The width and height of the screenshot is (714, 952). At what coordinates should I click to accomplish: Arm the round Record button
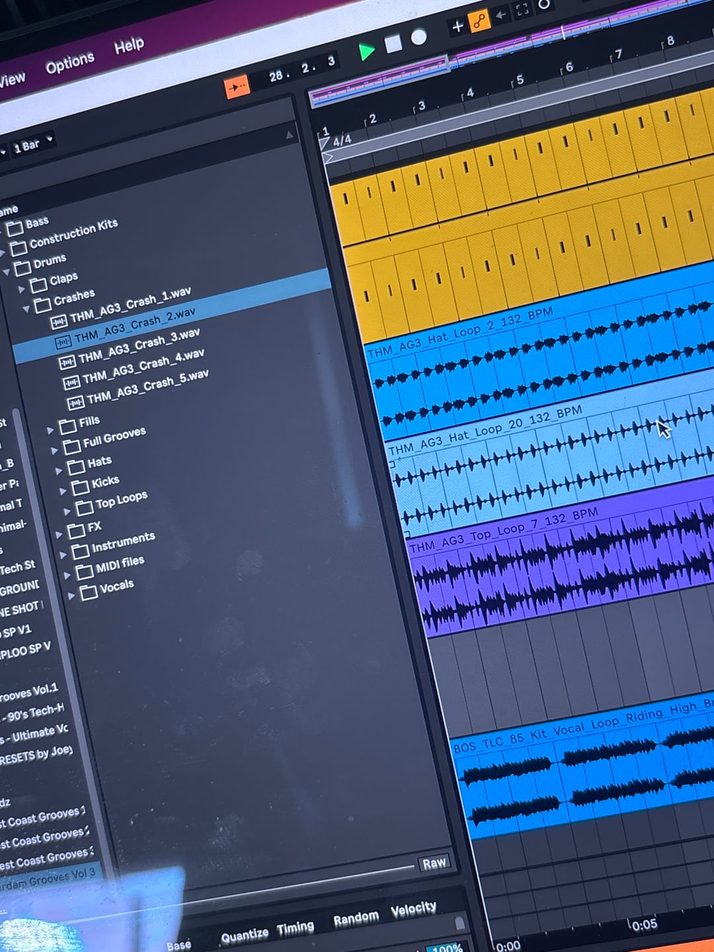point(418,37)
